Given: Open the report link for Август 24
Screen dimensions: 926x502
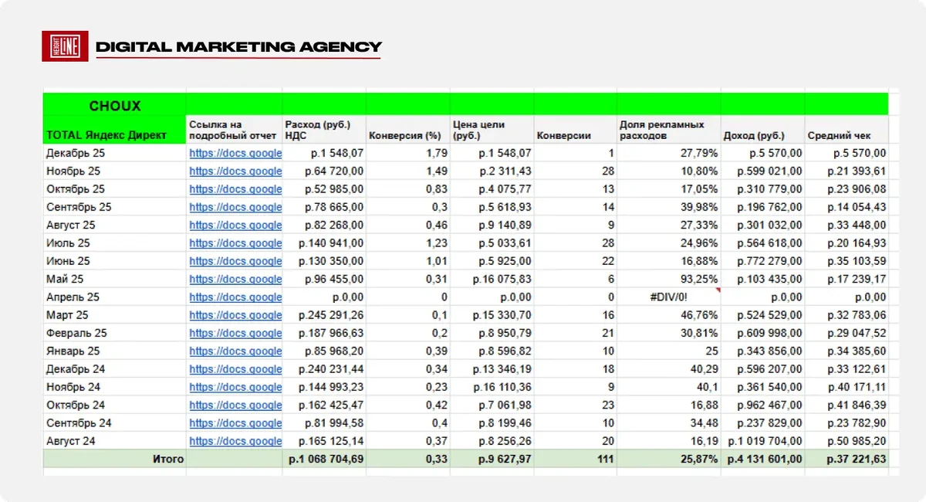Looking at the screenshot, I should coord(235,441).
